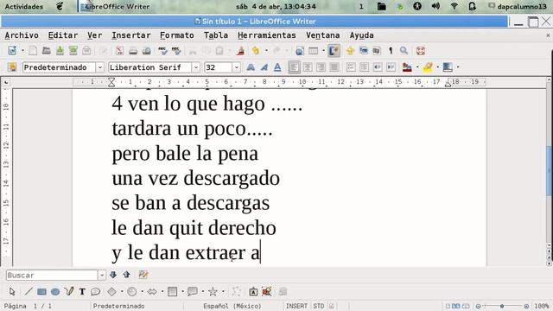Adjust the zoom slider in status bar
This screenshot has height=311, width=553.
[502, 306]
